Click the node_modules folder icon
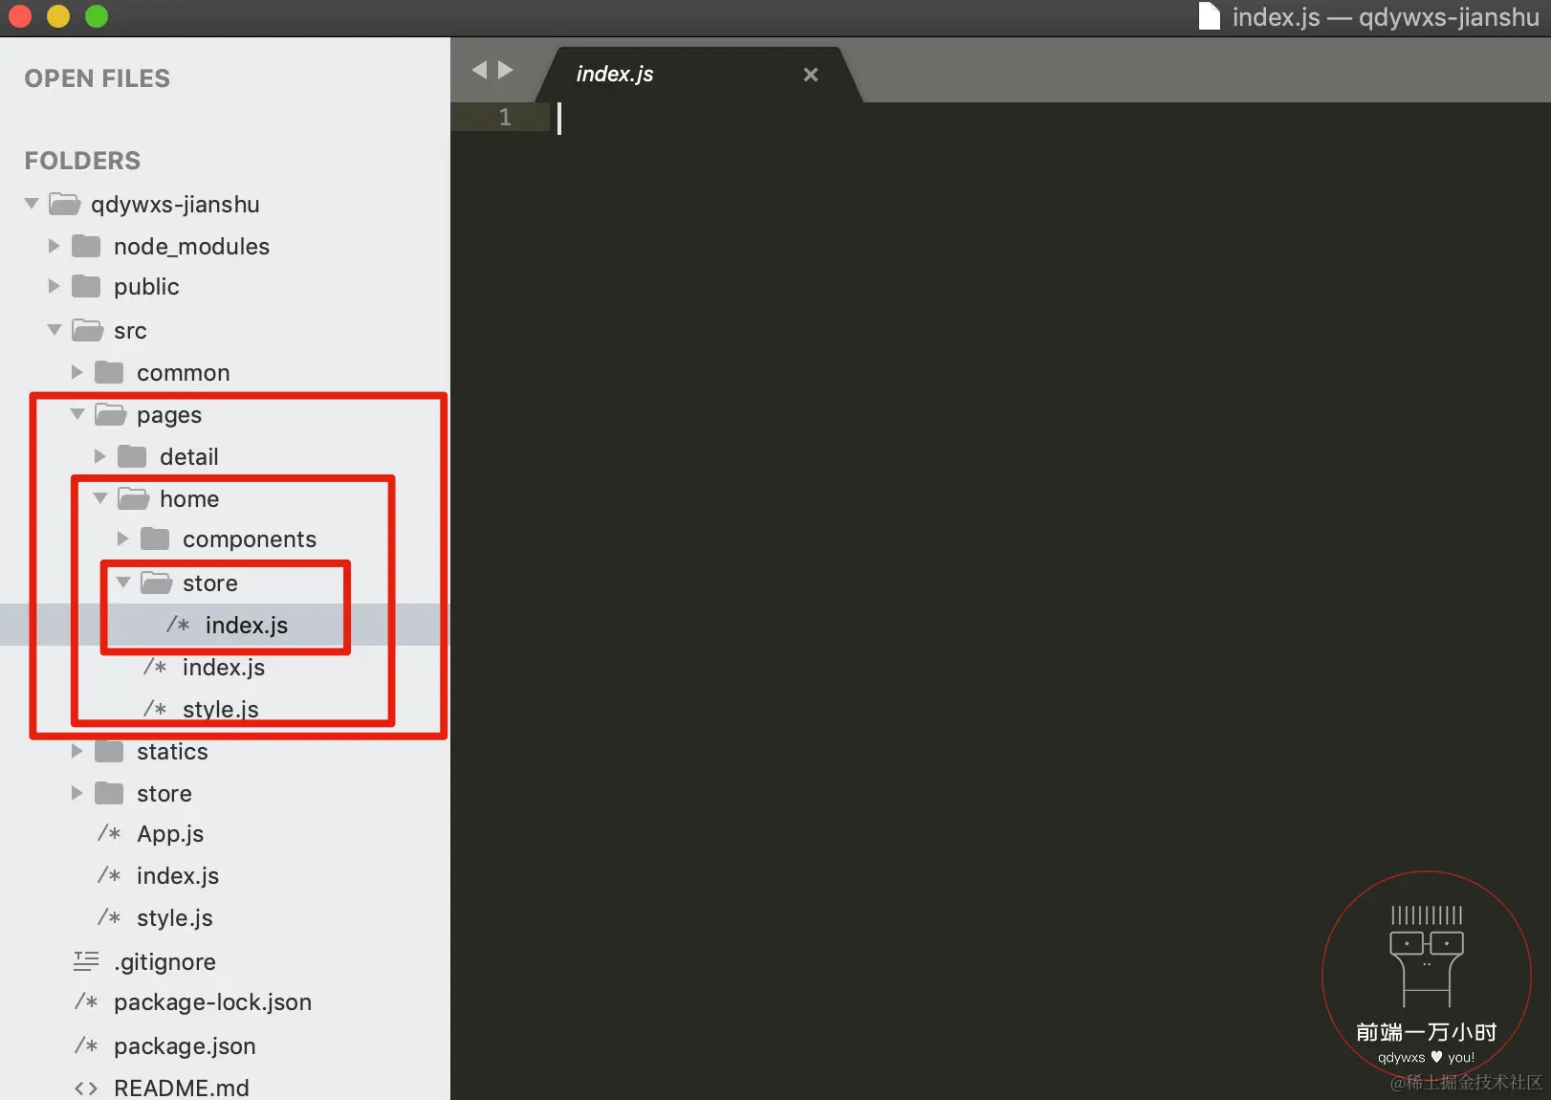This screenshot has width=1551, height=1100. click(x=86, y=246)
